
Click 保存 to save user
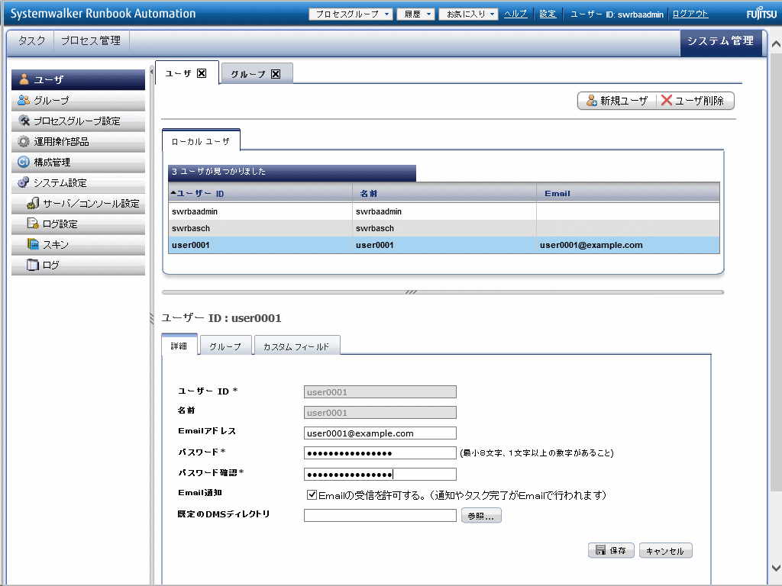(611, 551)
